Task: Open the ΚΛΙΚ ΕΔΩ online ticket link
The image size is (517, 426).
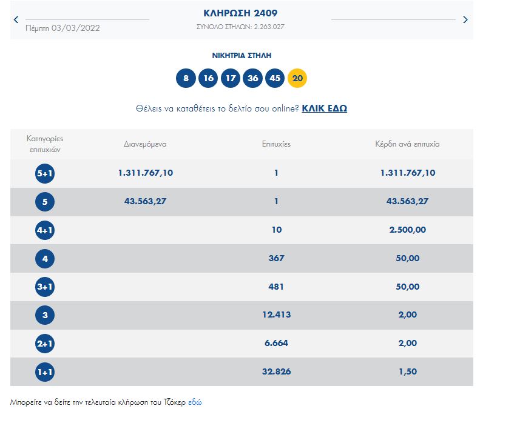Action: (324, 108)
